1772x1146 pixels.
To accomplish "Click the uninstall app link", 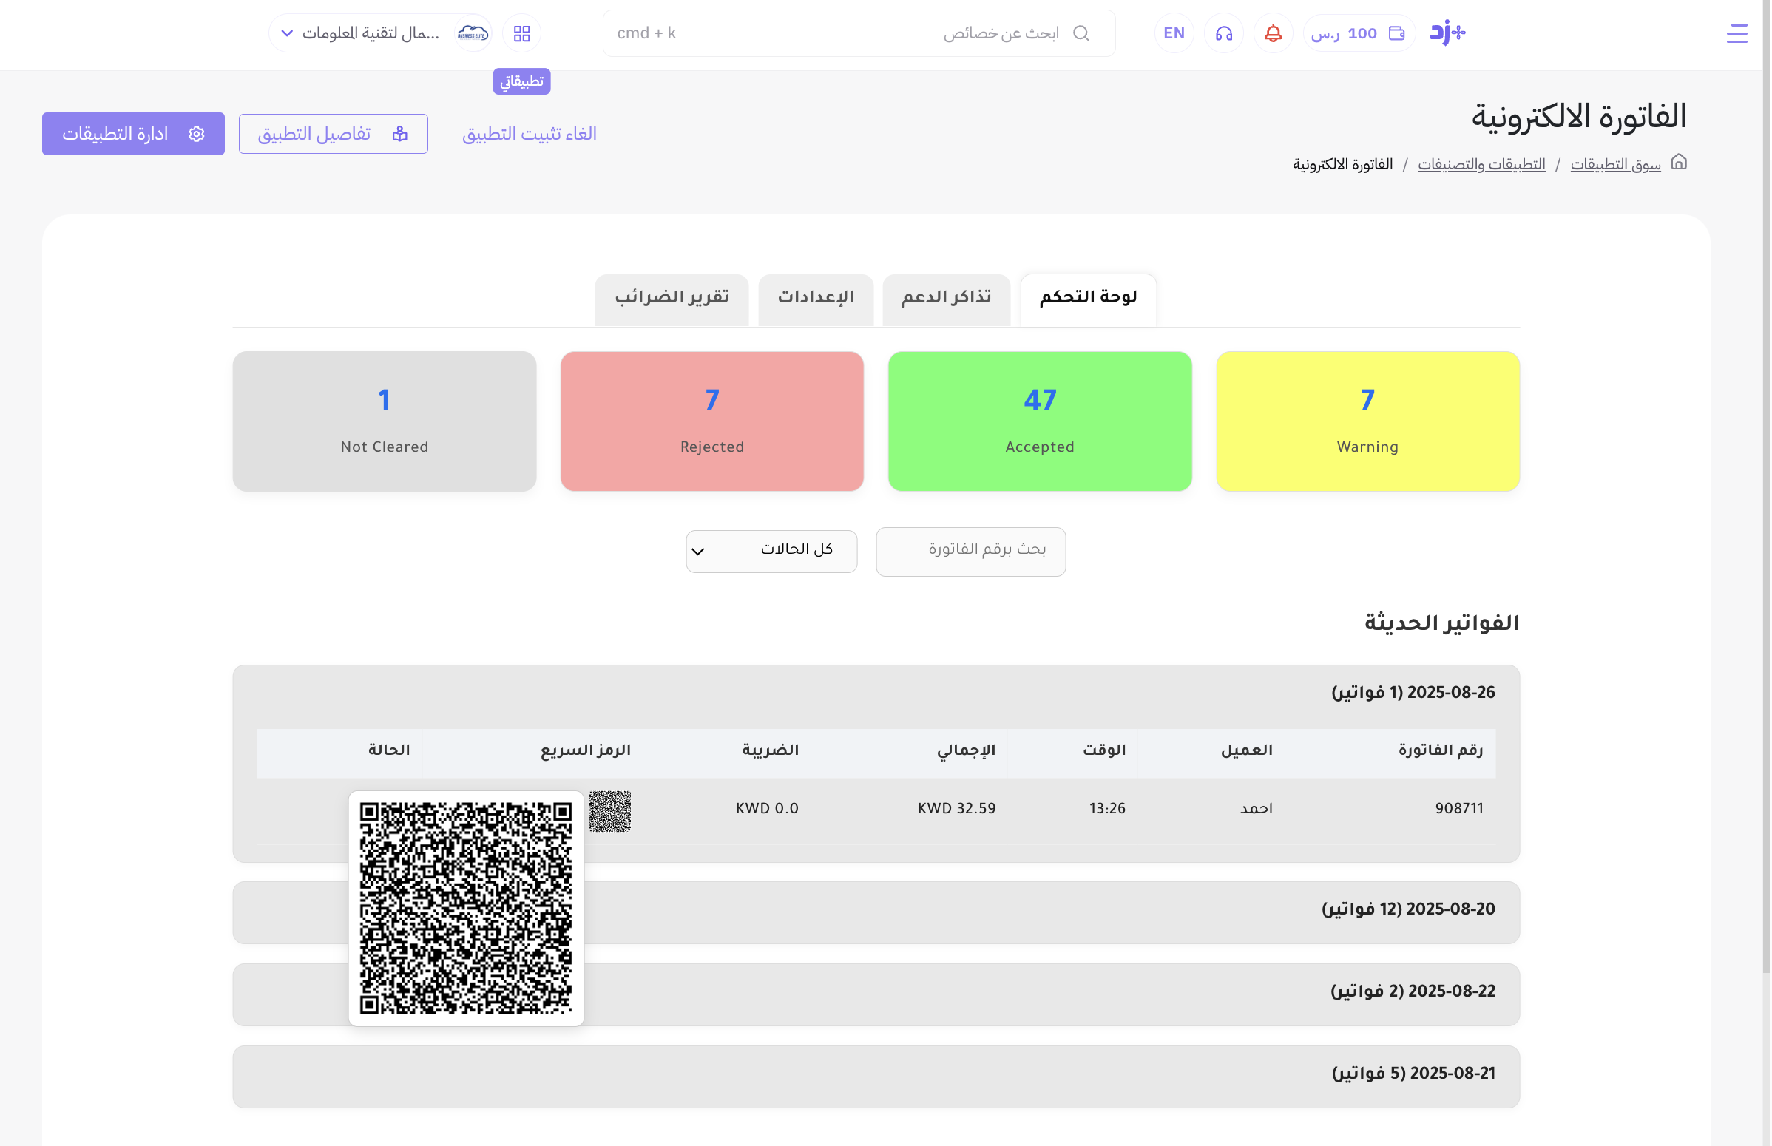I will pos(529,134).
